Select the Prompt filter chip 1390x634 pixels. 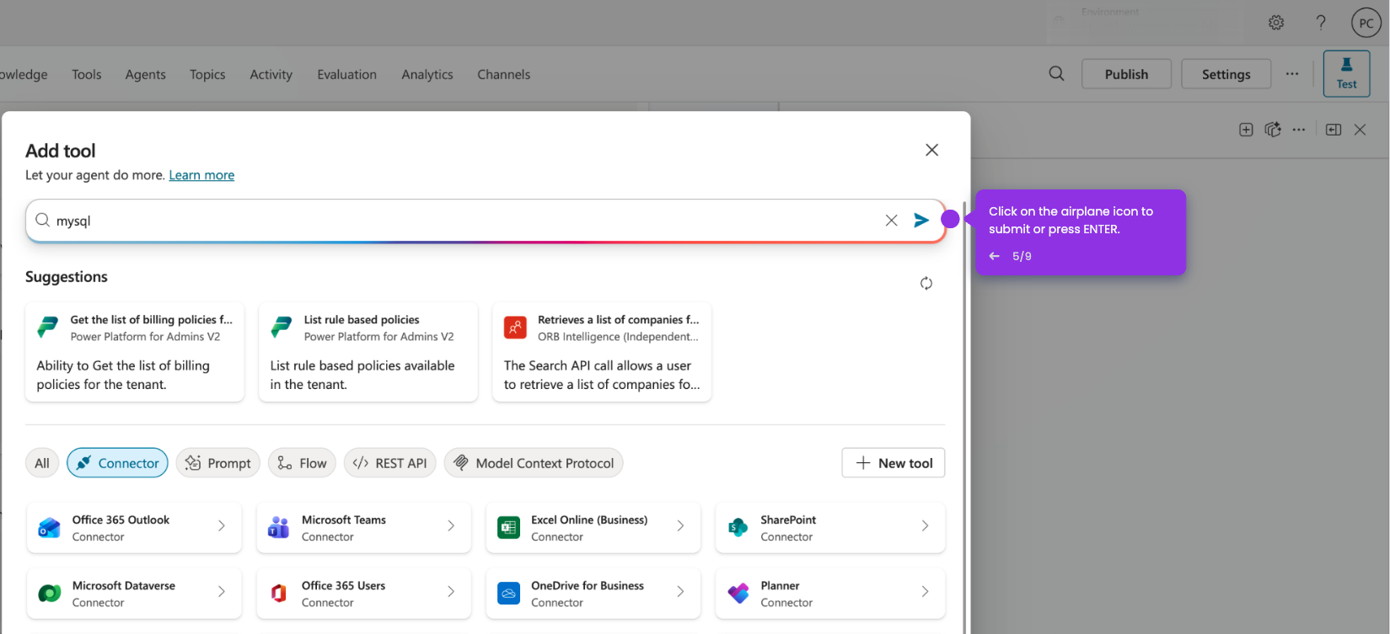point(217,463)
